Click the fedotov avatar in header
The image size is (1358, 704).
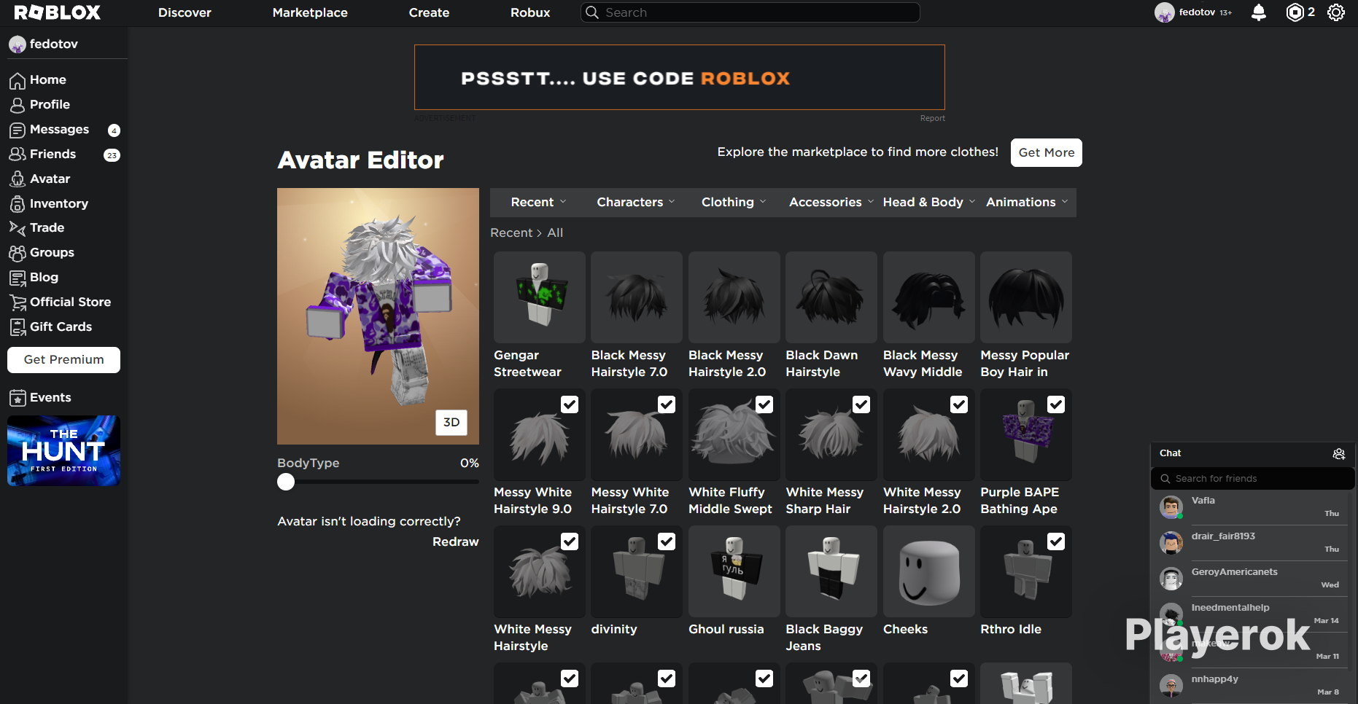click(x=1165, y=12)
